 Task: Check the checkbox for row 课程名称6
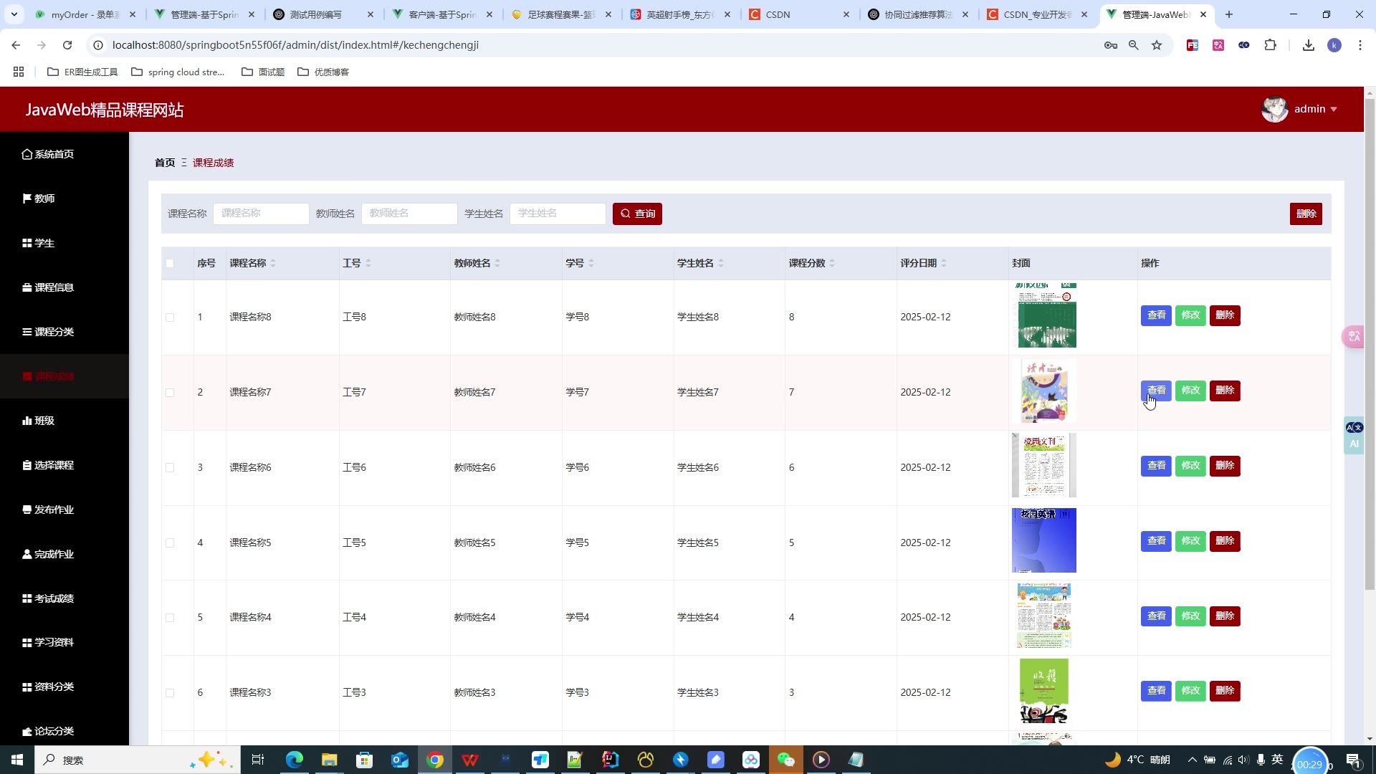170,467
